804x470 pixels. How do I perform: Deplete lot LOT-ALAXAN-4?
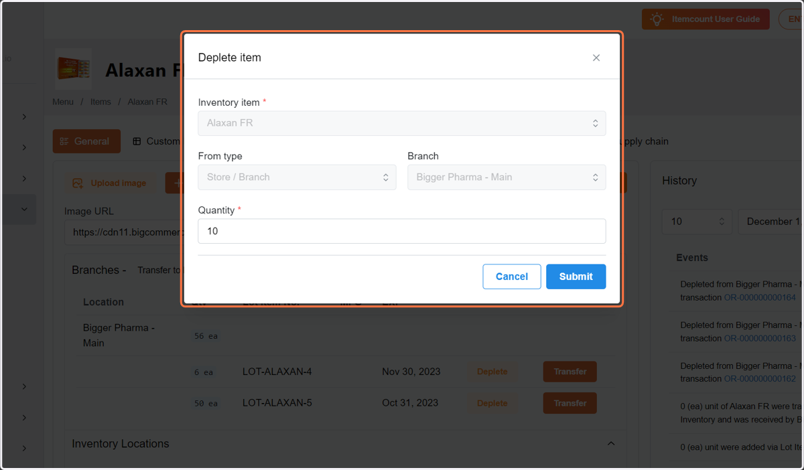point(492,372)
